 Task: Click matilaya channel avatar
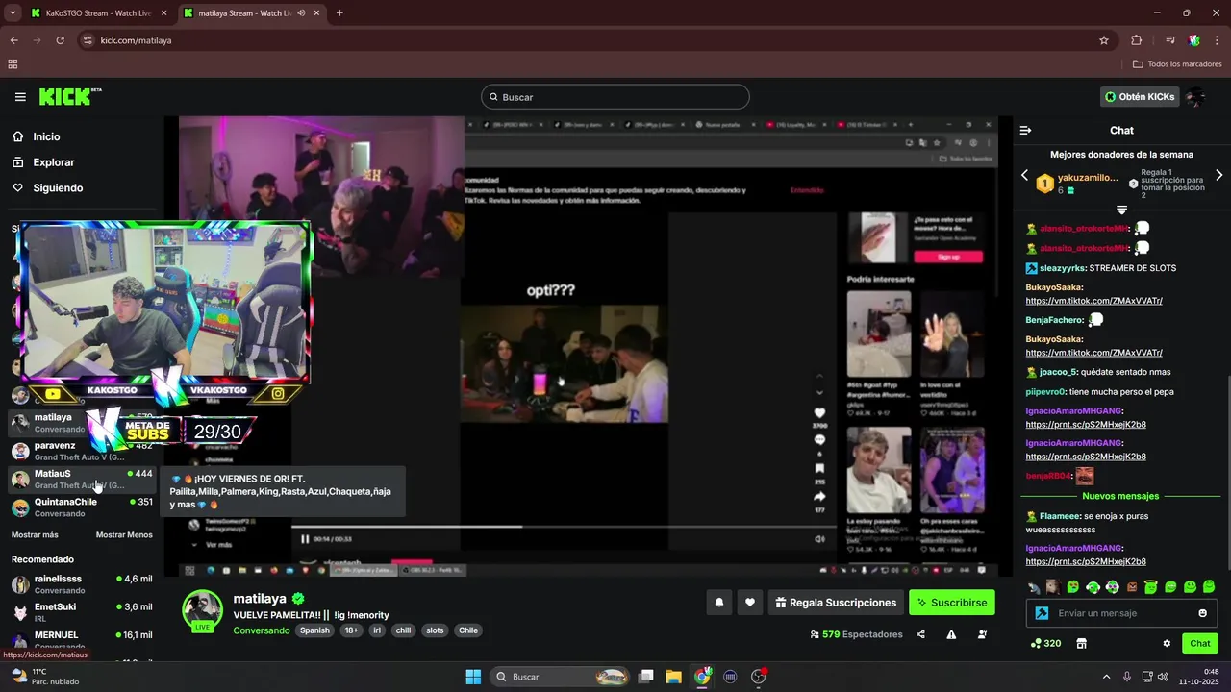[203, 611]
